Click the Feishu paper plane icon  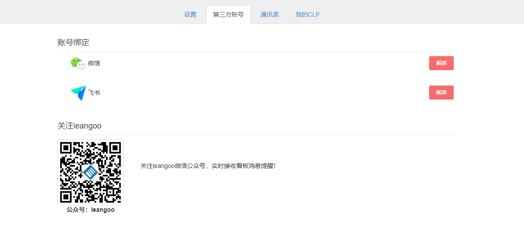pyautogui.click(x=78, y=93)
